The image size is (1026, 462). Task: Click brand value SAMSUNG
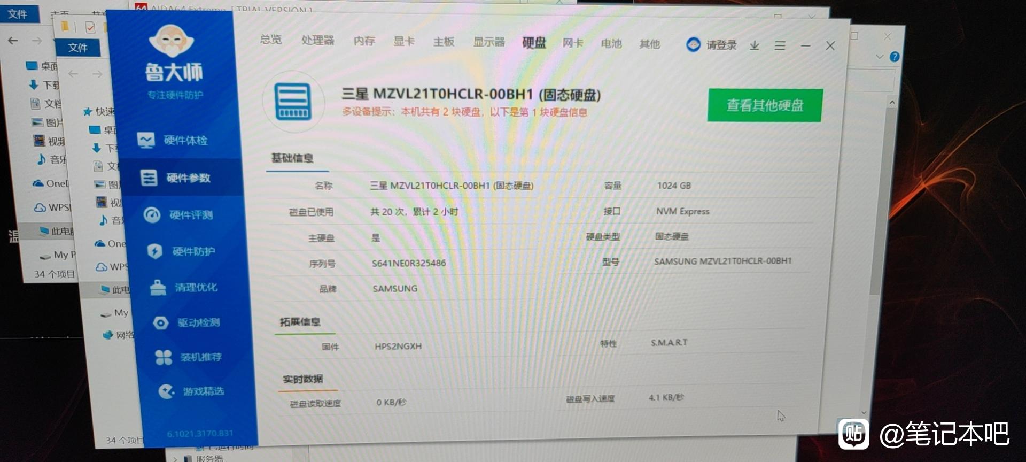[x=395, y=289]
